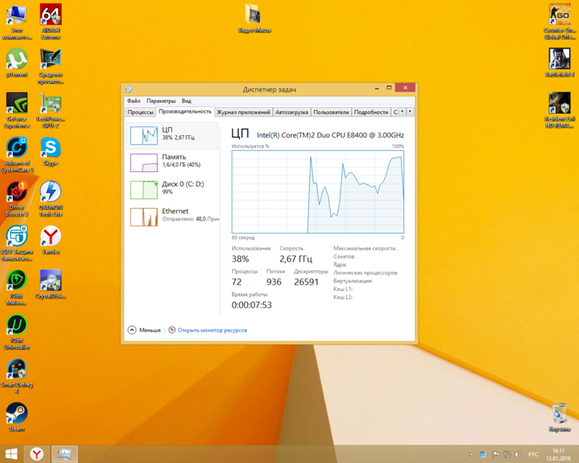Switch to the Процессы tab

(140, 112)
